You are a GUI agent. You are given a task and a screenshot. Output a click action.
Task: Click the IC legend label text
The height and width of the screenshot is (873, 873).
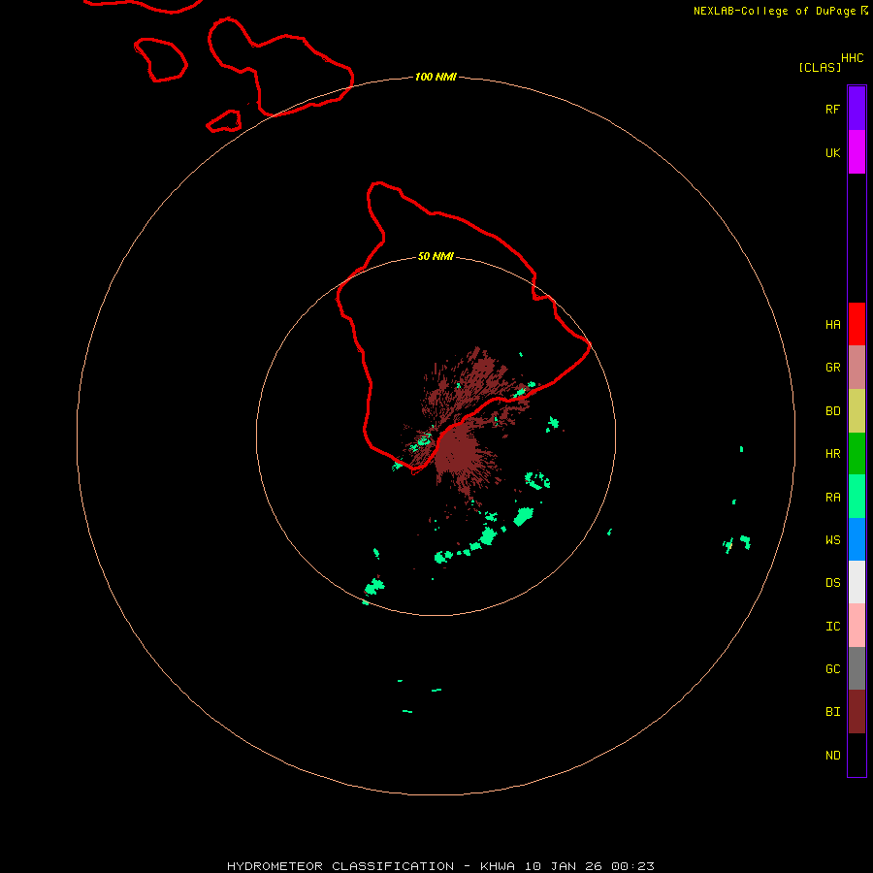pos(832,627)
